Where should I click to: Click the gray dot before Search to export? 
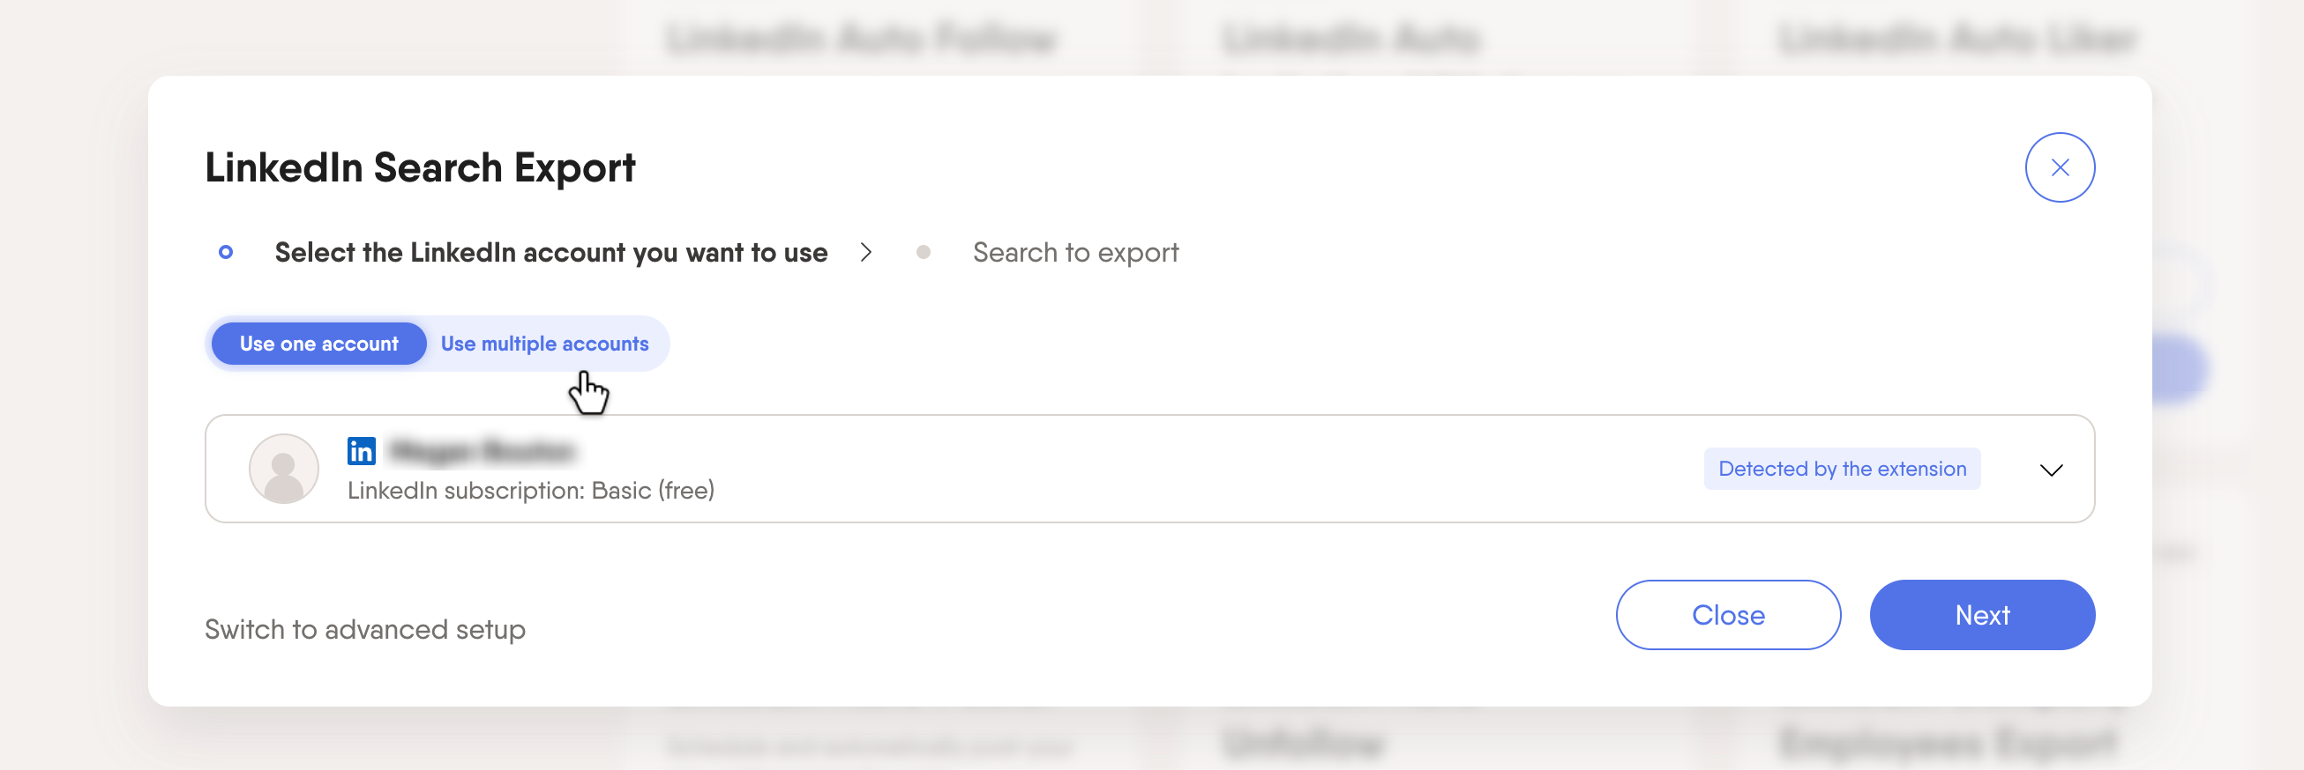point(923,253)
